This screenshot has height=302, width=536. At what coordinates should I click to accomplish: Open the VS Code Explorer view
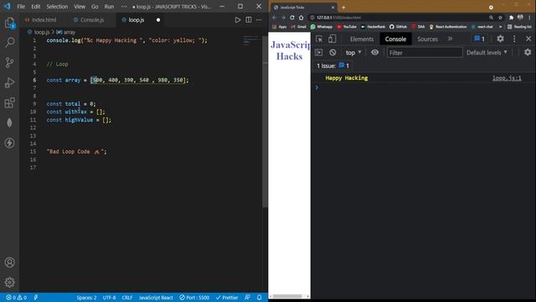point(9,23)
